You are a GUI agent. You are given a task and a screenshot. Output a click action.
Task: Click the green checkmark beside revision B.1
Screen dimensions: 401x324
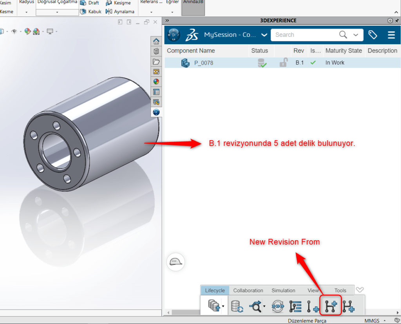pyautogui.click(x=313, y=62)
